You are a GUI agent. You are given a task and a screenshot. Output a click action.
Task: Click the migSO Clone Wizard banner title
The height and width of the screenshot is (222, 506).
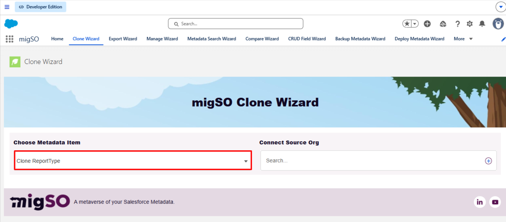(x=255, y=102)
